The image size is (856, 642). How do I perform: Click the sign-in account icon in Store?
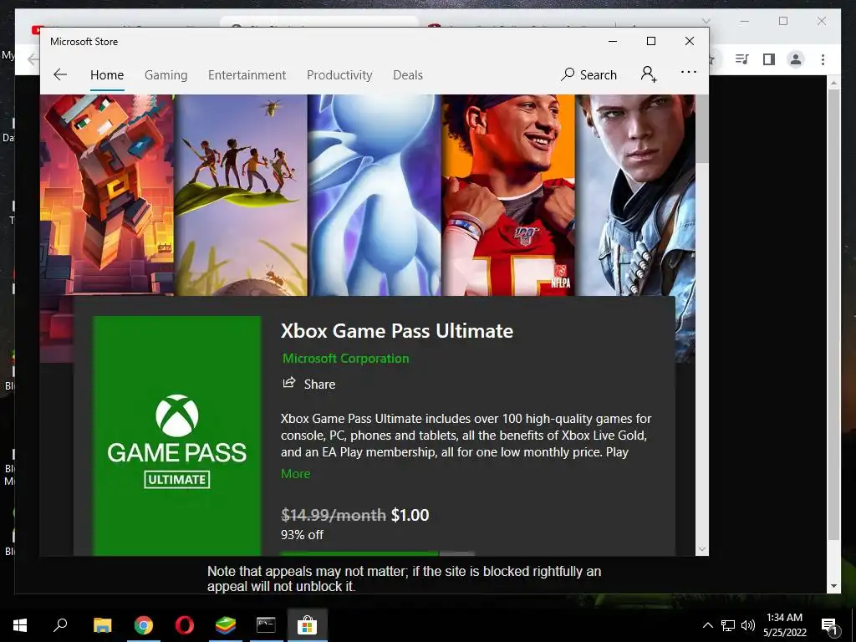click(x=649, y=74)
